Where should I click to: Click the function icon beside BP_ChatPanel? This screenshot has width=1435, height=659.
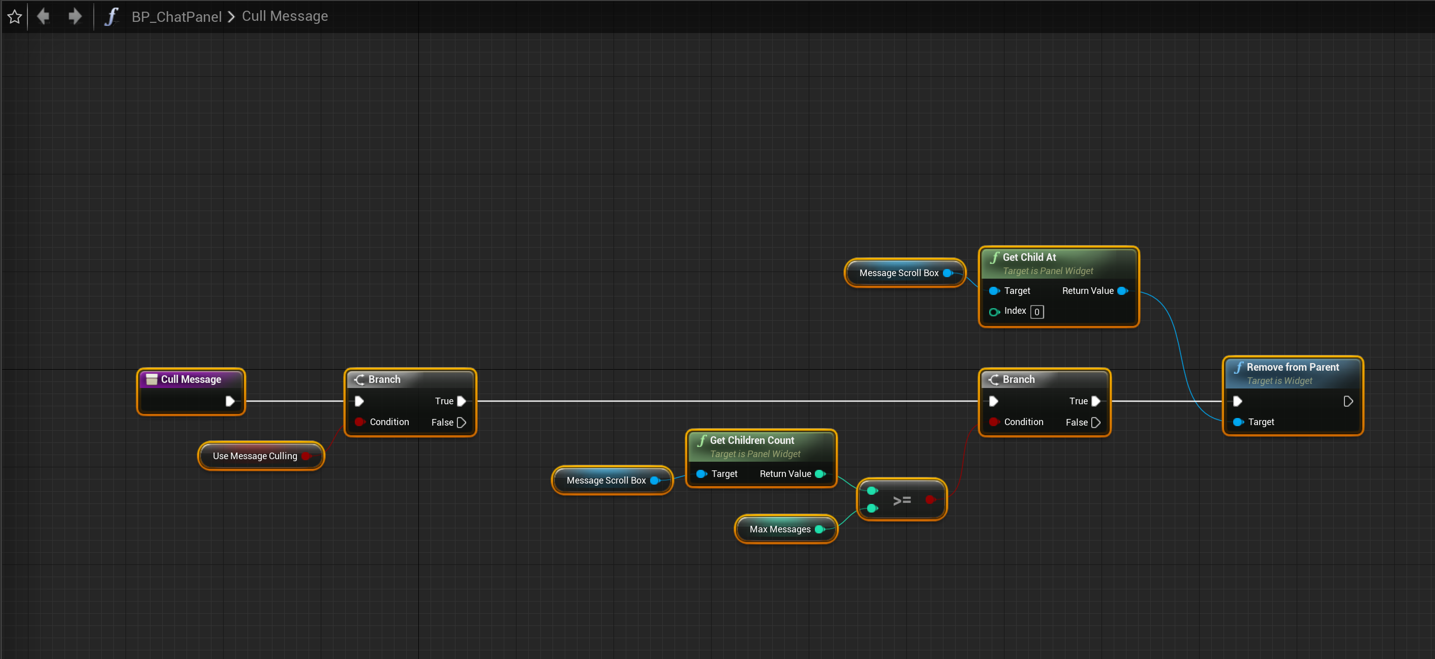(x=111, y=16)
